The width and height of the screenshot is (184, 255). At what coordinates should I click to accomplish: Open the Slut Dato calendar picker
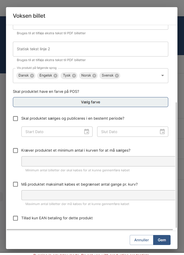[x=162, y=132]
